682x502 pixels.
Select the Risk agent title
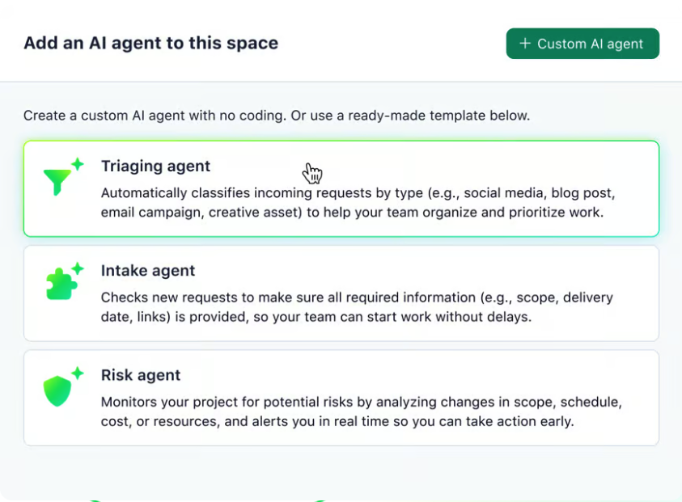pos(141,375)
